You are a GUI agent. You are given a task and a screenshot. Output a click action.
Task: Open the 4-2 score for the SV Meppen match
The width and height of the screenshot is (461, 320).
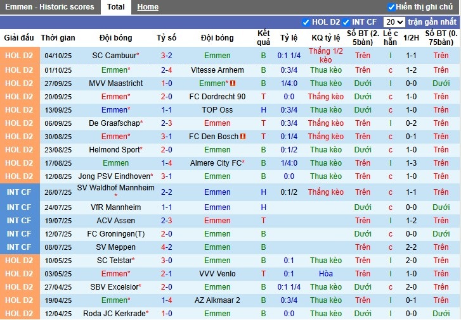(x=167, y=247)
